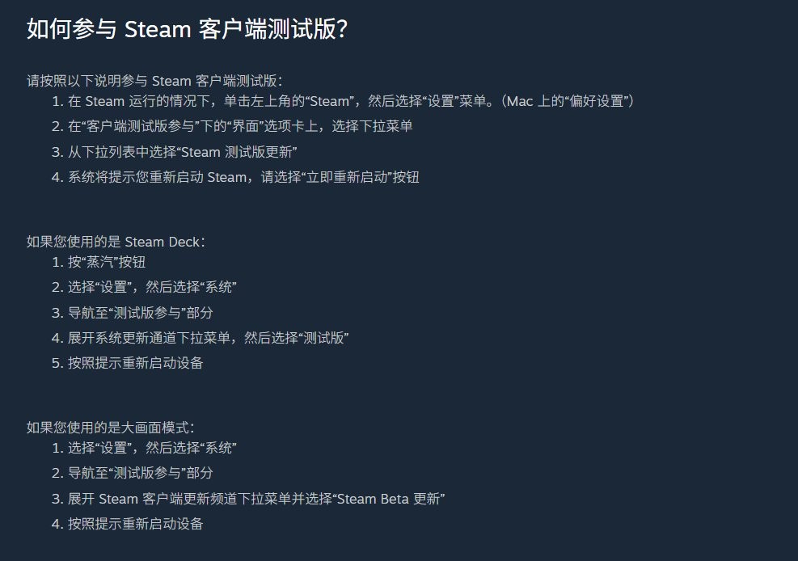Click the line "请按照以下说明参与 Steam 客户端测试版"

pos(154,81)
